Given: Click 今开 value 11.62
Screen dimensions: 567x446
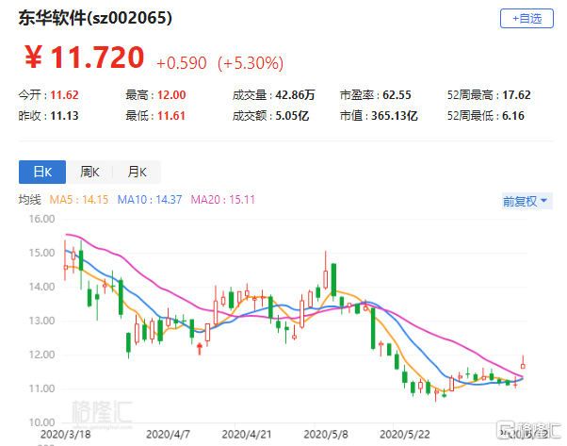Looking at the screenshot, I should click(64, 95).
